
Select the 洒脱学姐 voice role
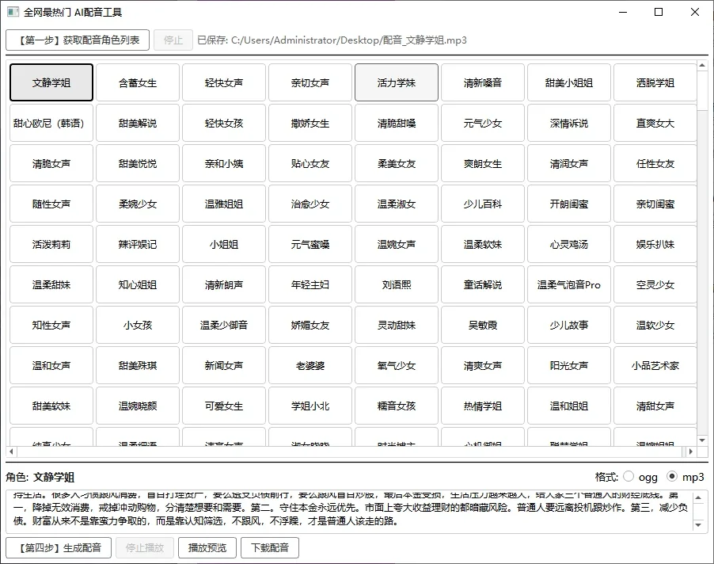click(x=655, y=82)
